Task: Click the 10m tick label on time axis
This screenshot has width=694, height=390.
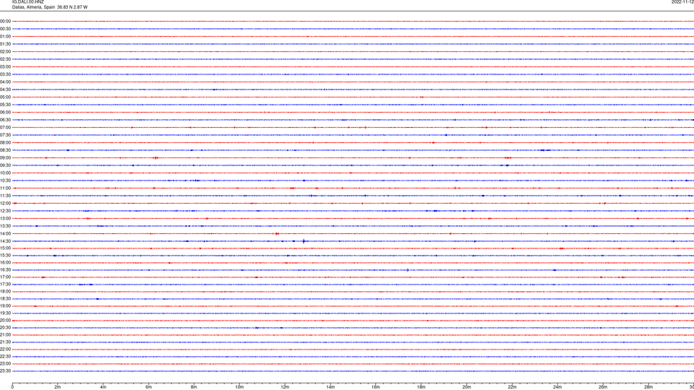Action: tap(239, 387)
